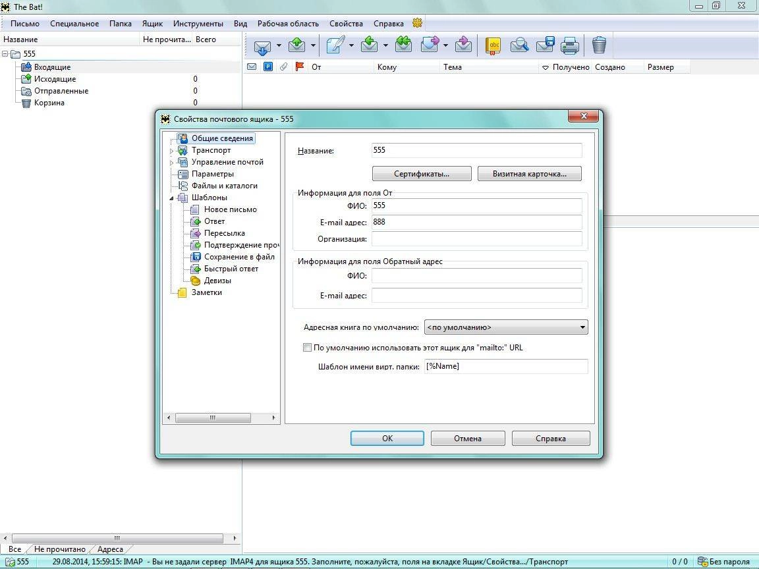759x569 pixels.
Task: Open the Ящик menu
Action: pos(152,23)
